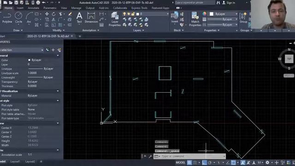295x166 pixels.
Task: Open the Insert ribbon tab
Action: pos(20,8)
